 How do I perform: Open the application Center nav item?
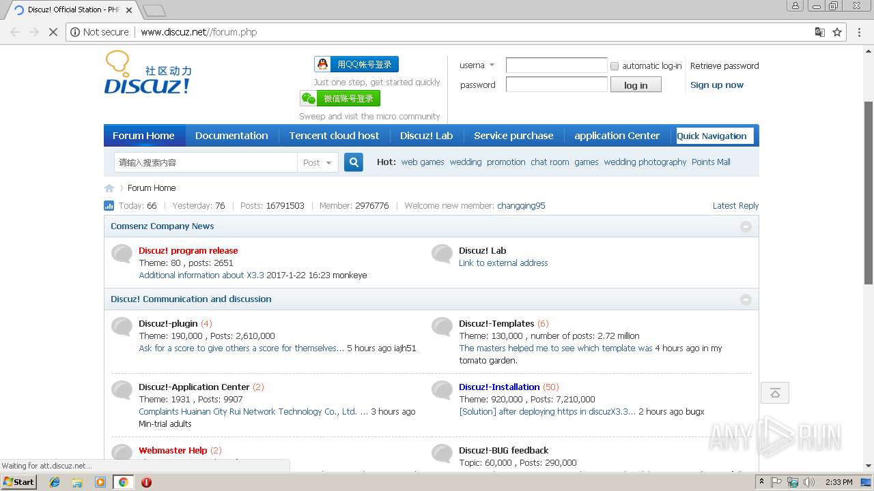[x=617, y=136]
